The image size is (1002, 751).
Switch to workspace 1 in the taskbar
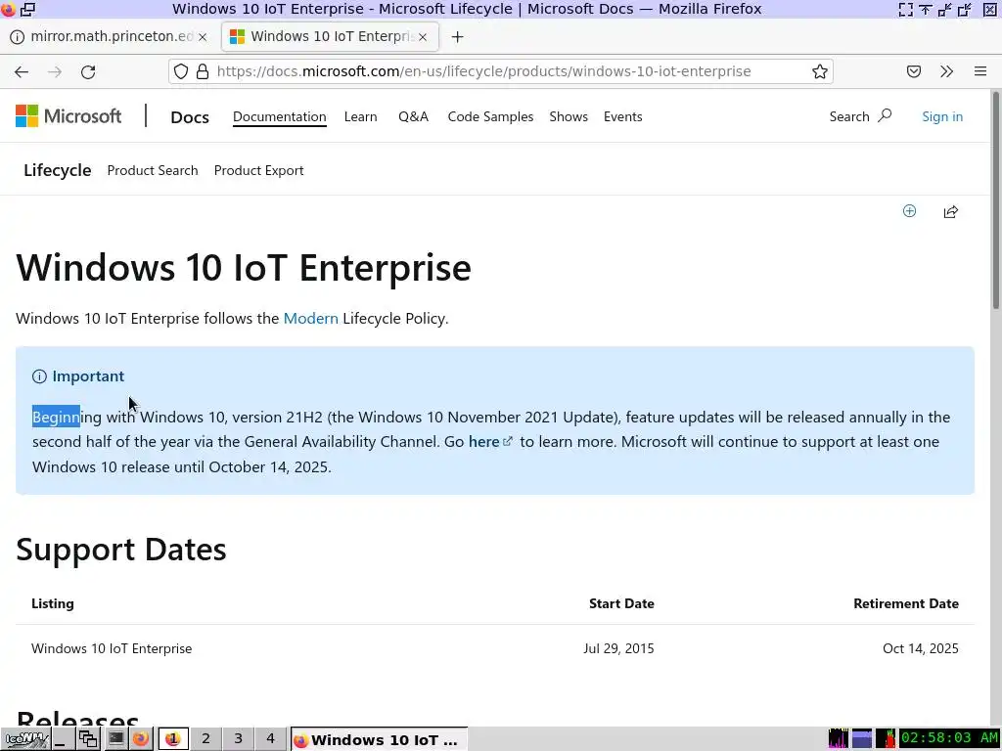[x=173, y=739]
